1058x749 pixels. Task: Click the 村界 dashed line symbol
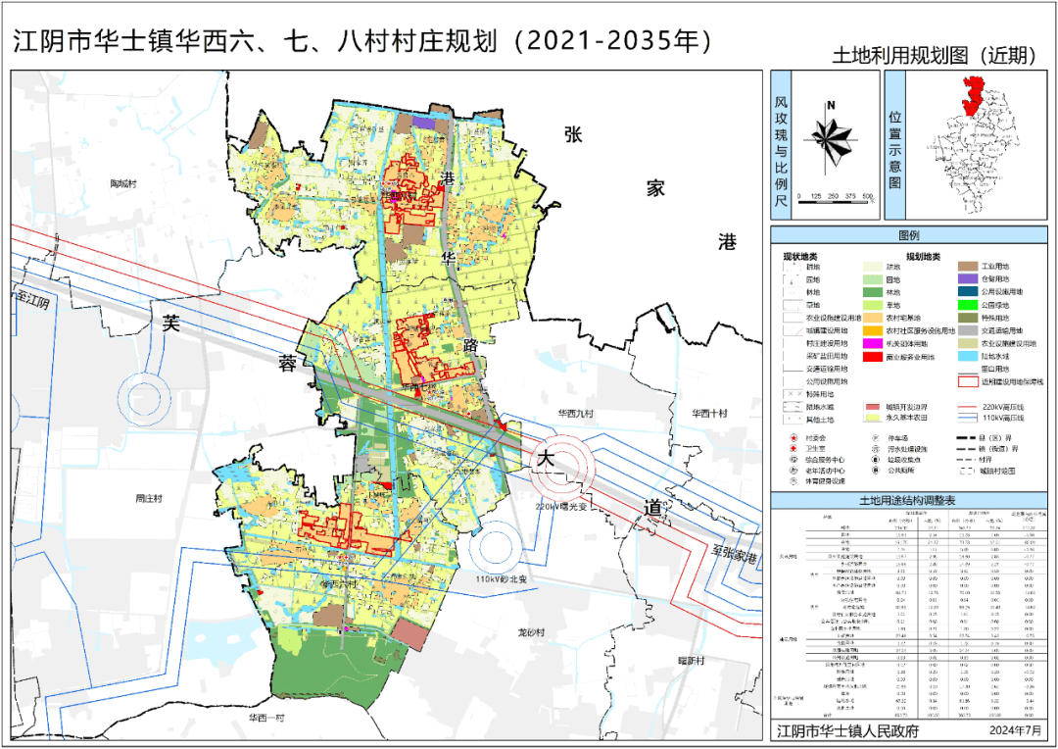pyautogui.click(x=968, y=460)
